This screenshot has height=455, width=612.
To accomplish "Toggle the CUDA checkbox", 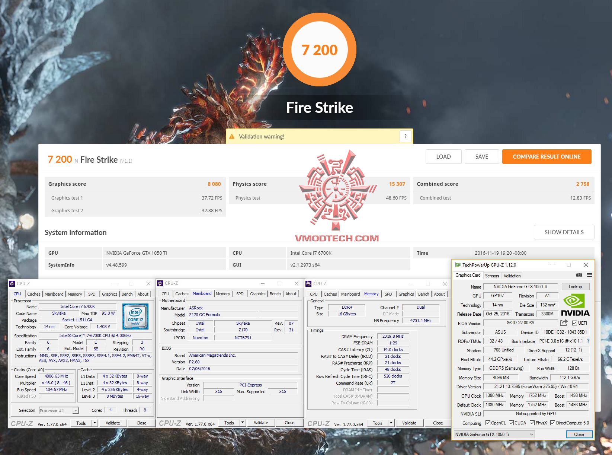I will [511, 423].
